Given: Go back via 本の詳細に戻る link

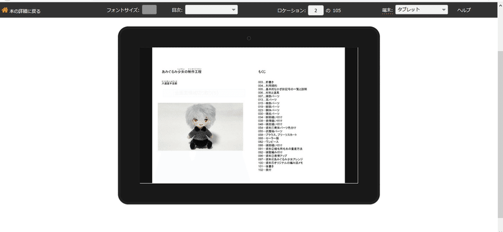Looking at the screenshot, I should coord(25,11).
